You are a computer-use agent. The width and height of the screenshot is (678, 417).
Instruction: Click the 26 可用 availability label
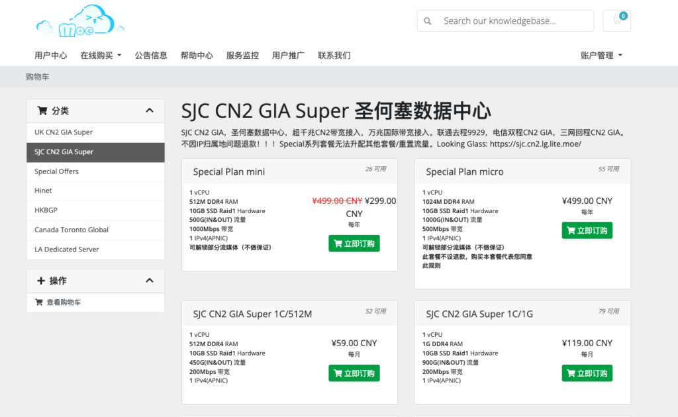coord(375,169)
